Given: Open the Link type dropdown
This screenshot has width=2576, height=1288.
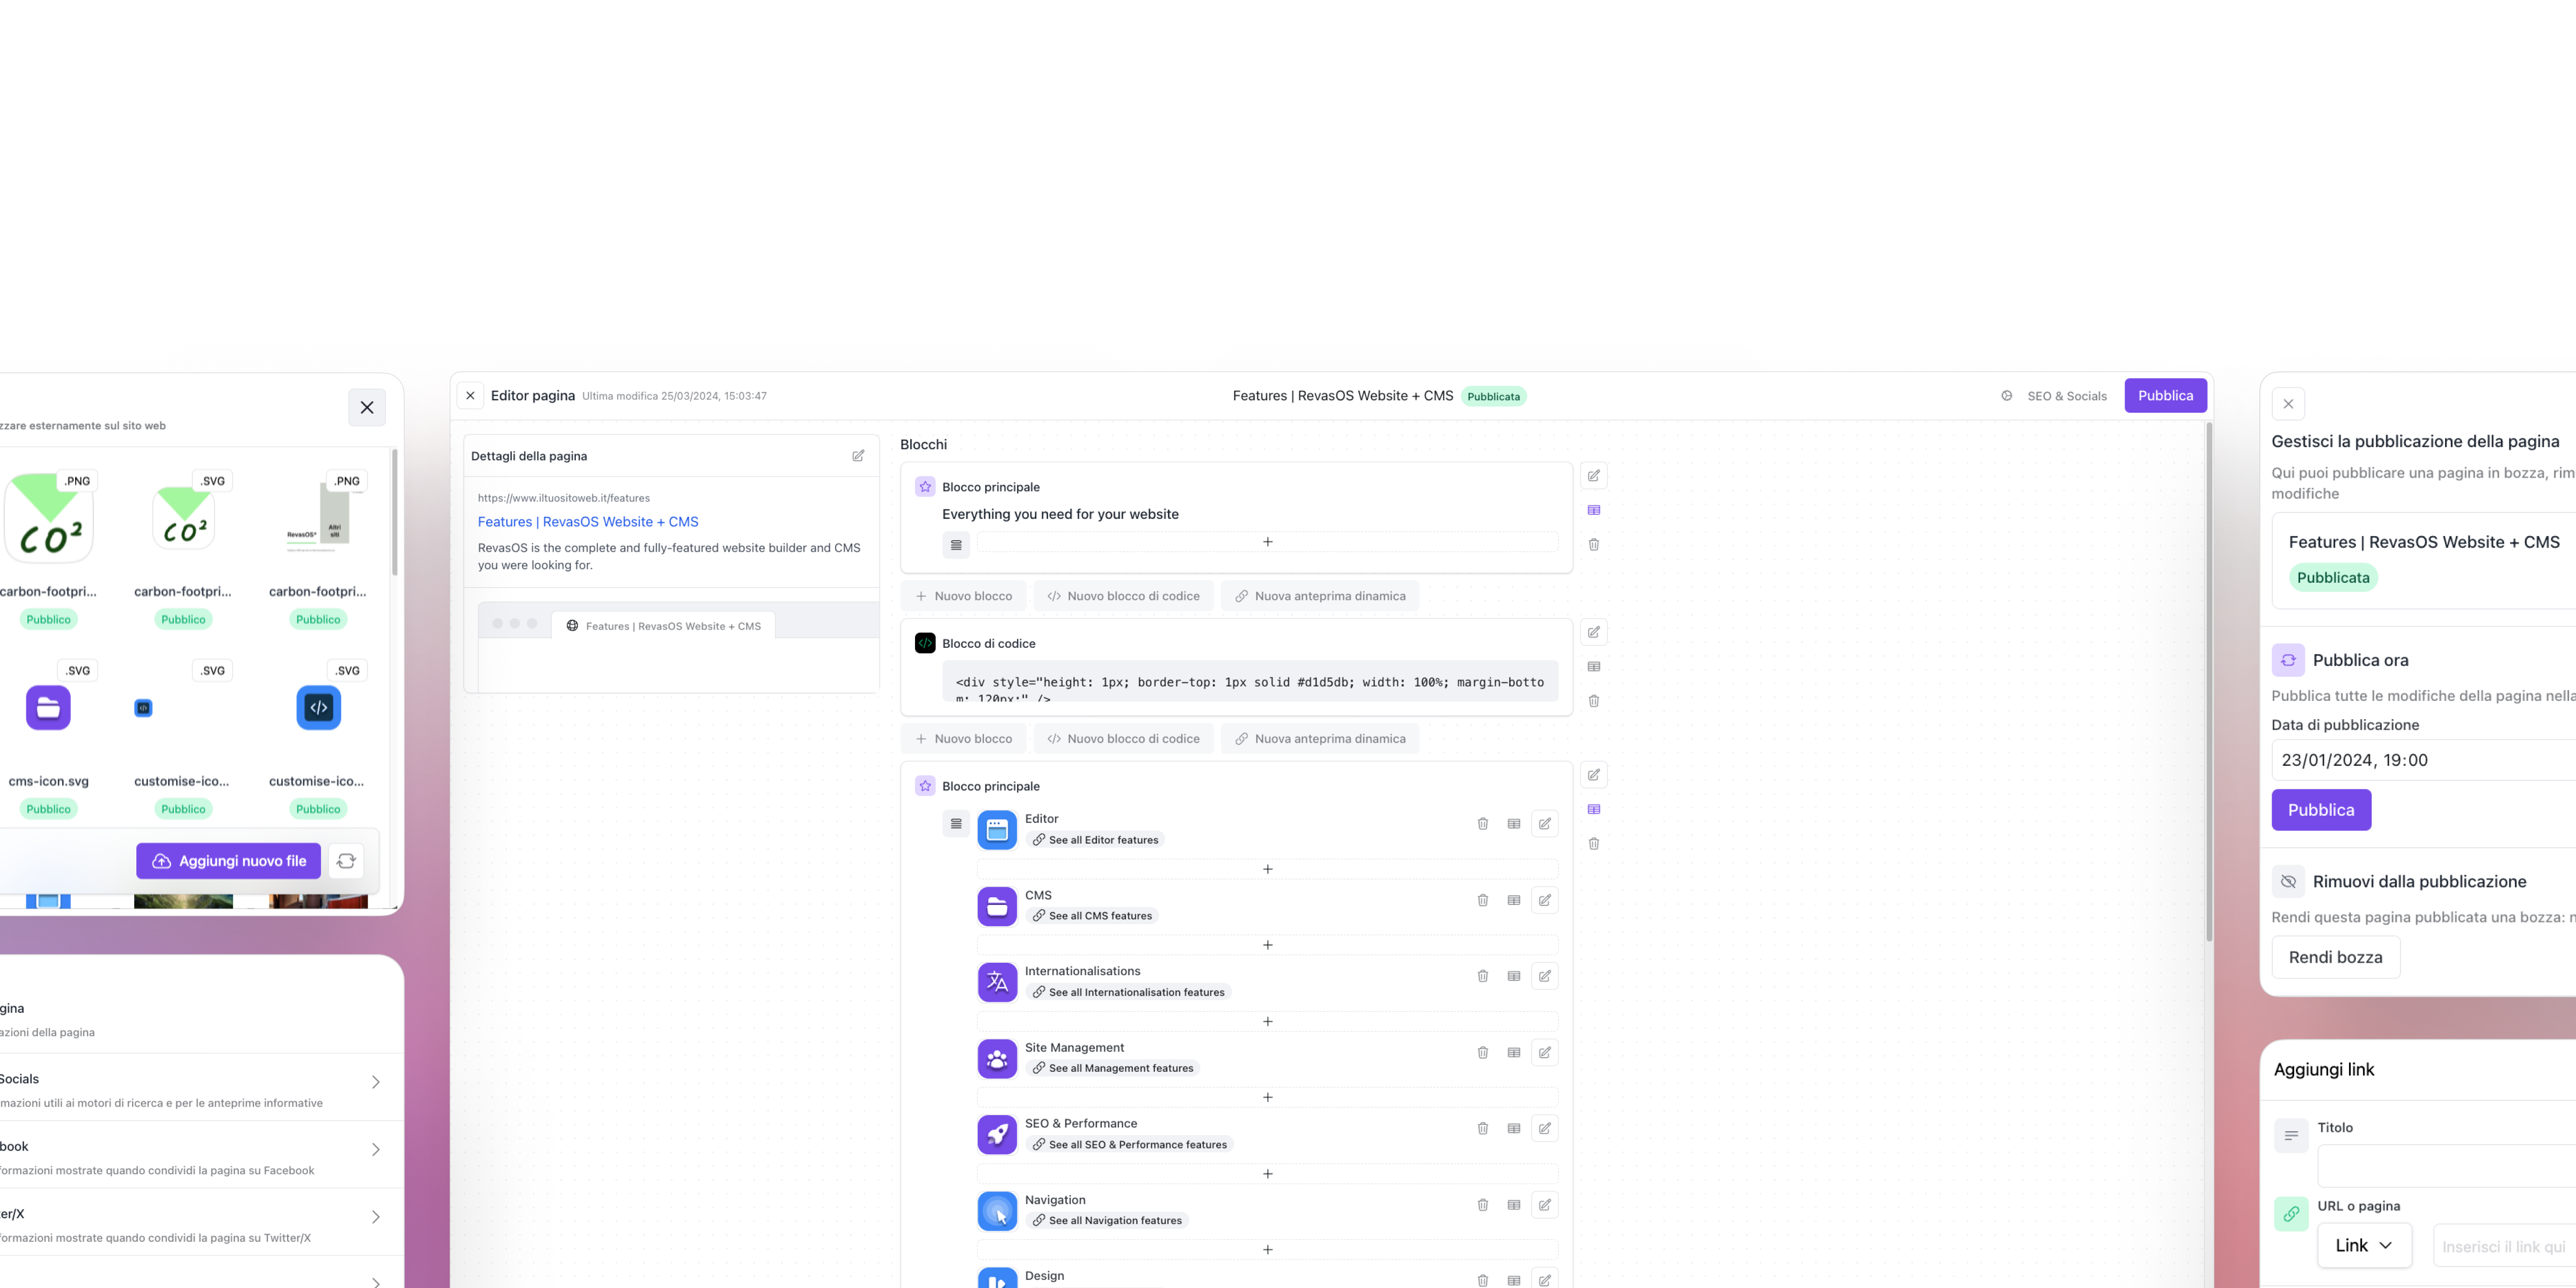Looking at the screenshot, I should (x=2365, y=1246).
